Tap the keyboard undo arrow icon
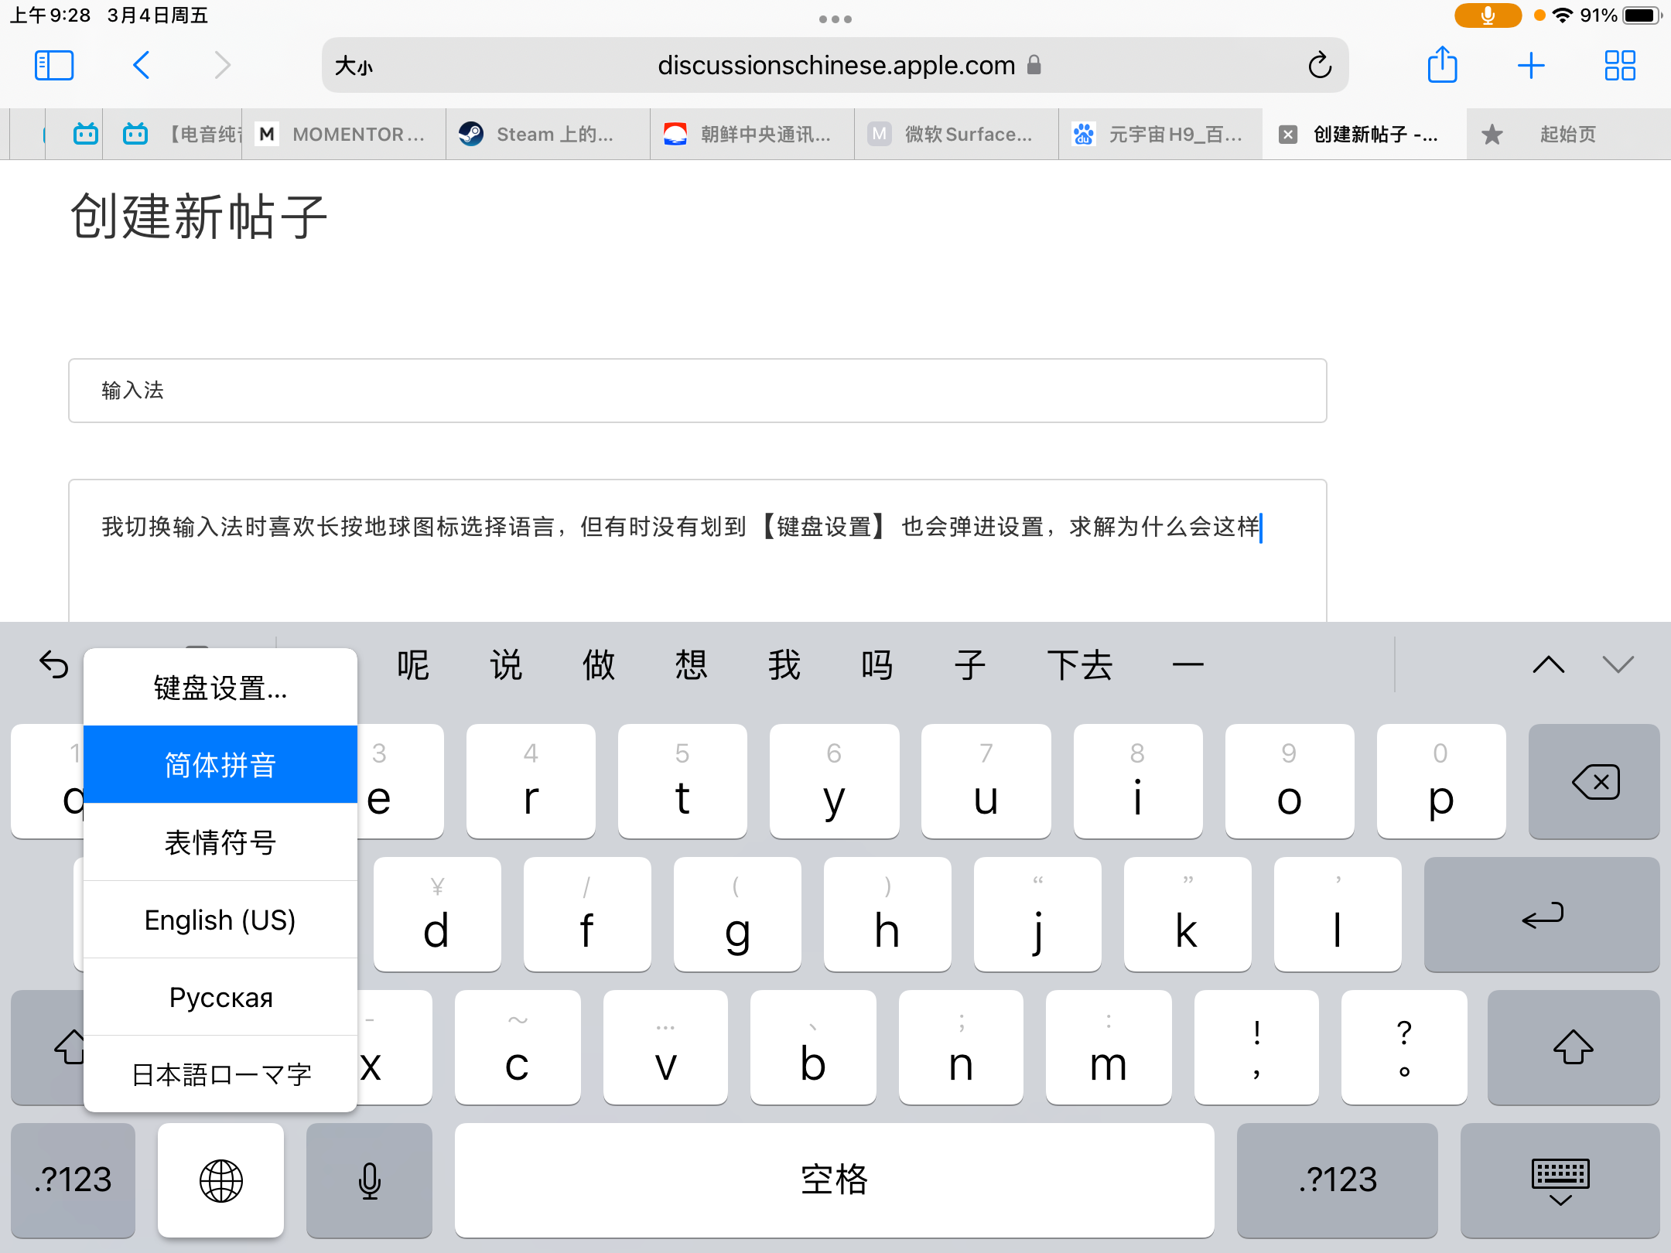Viewport: 1671px width, 1253px height. pyautogui.click(x=54, y=664)
